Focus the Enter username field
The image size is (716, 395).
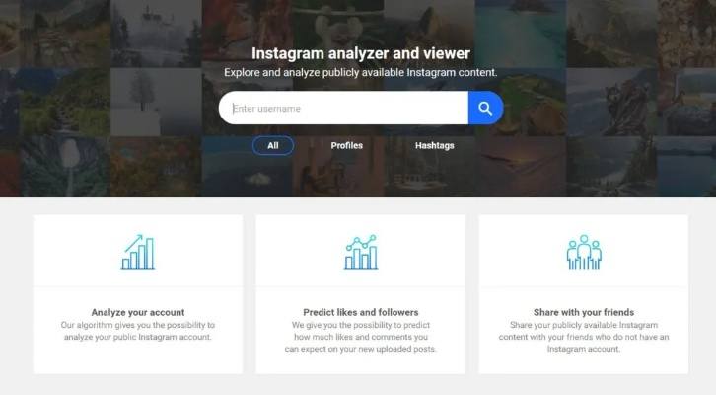343,108
